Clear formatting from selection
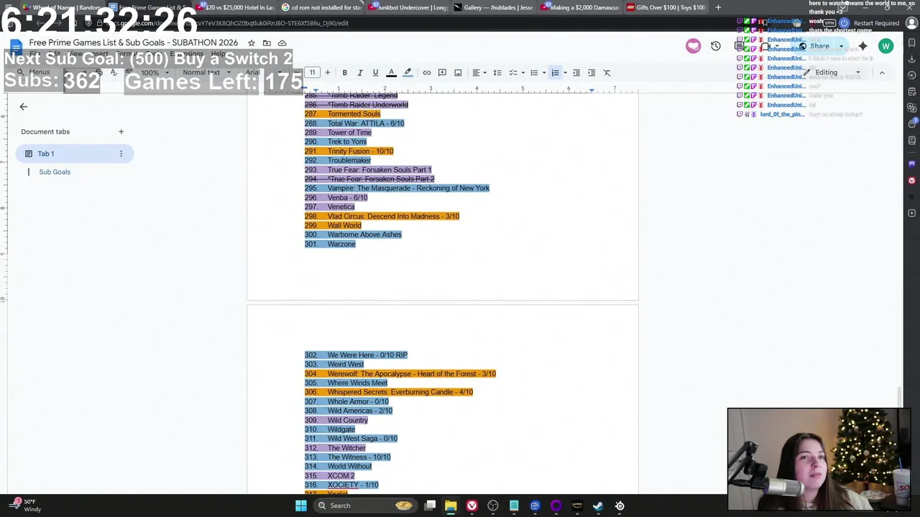The width and height of the screenshot is (920, 517). pos(607,73)
